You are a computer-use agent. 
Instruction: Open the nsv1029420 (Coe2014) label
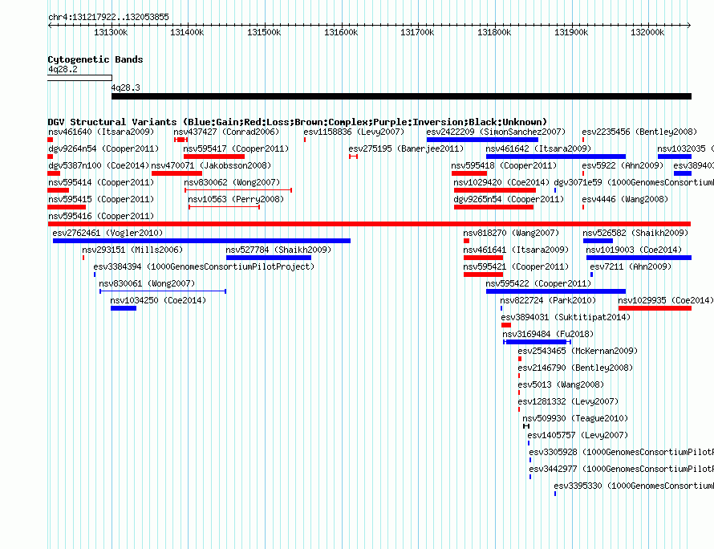click(x=501, y=182)
